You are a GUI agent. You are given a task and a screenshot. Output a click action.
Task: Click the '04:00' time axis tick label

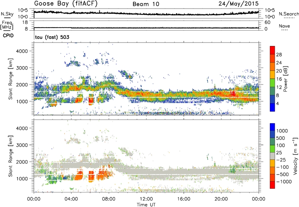(x=71, y=199)
